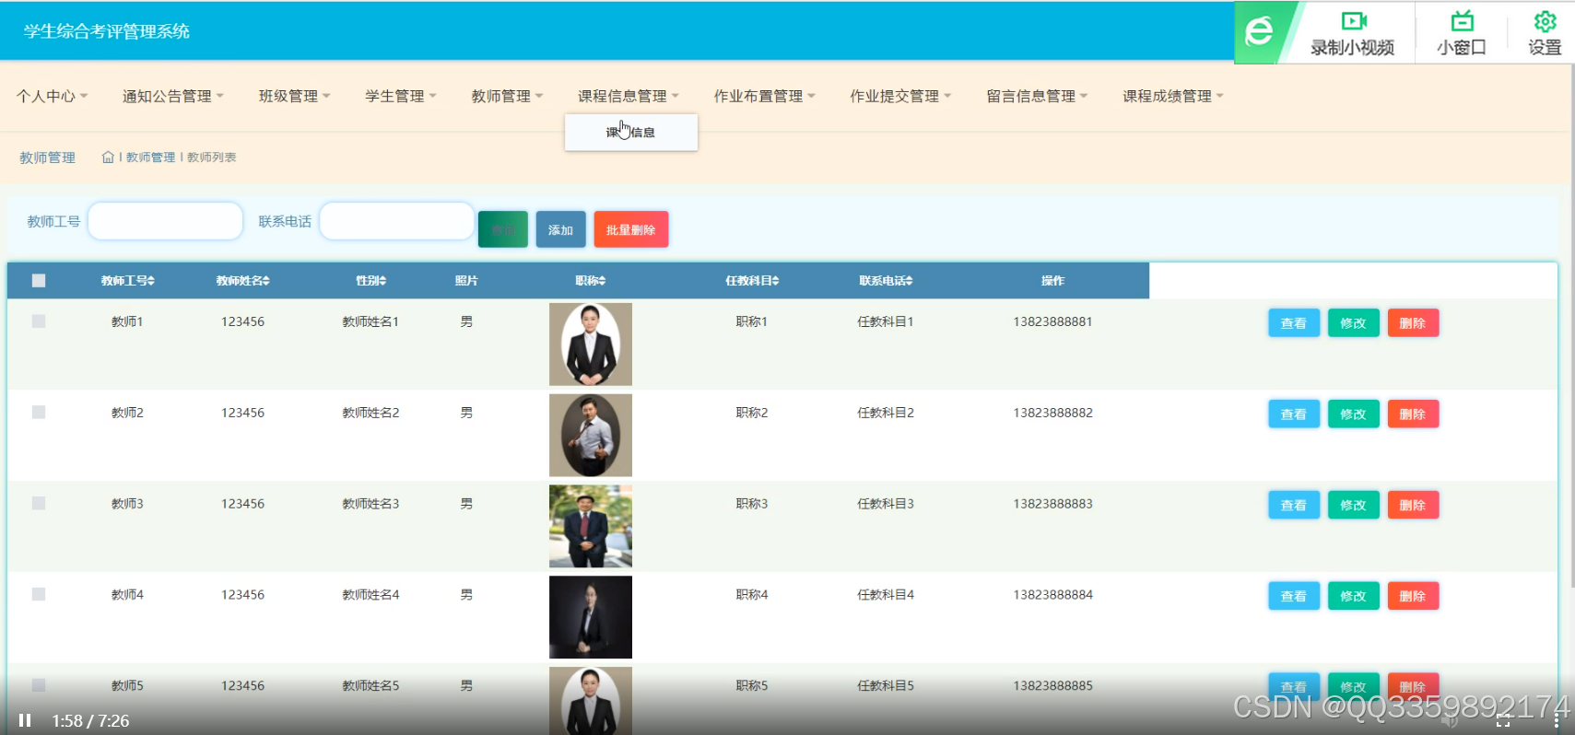Click the phone number 13823888883
Viewport: 1575px width, 735px height.
[1053, 504]
